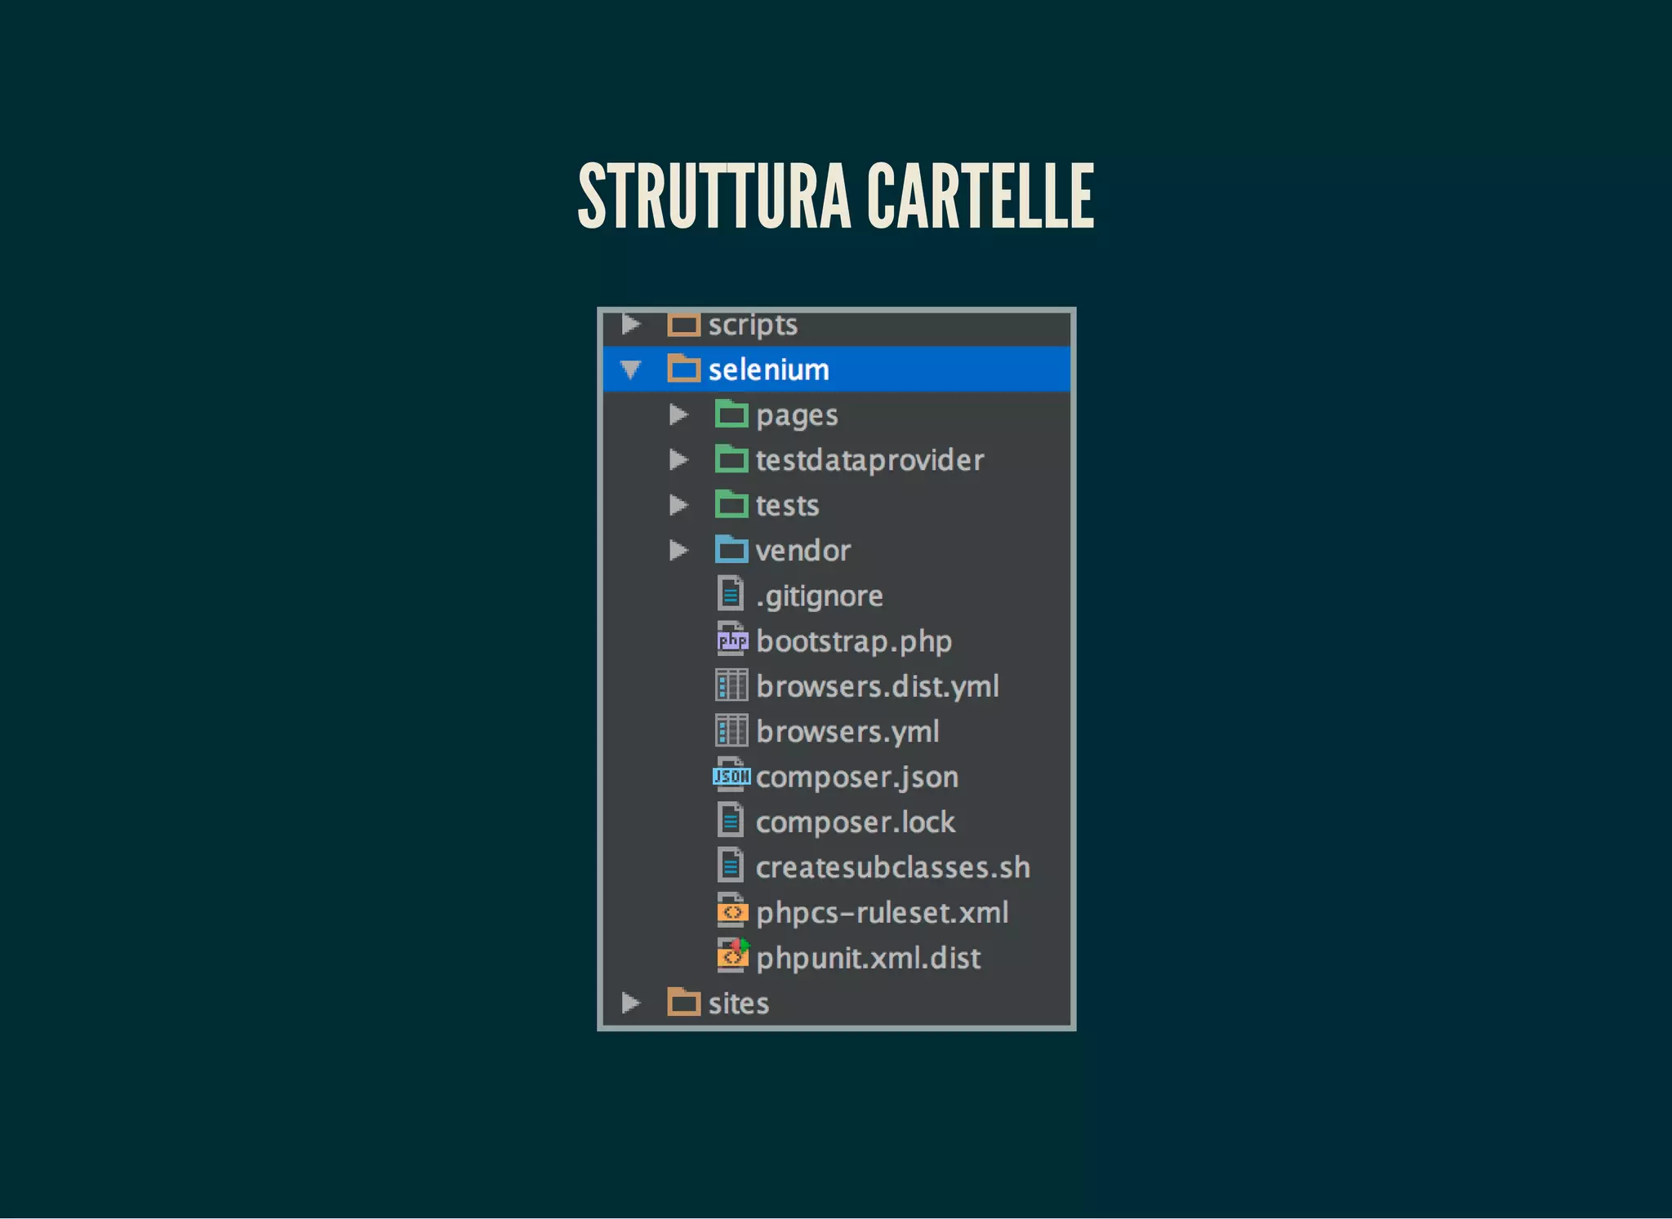Click the scripts folder icon
1672x1219 pixels.
coord(684,325)
